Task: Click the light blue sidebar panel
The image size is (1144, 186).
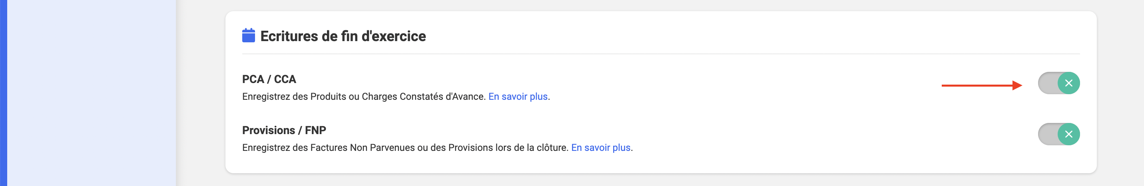Action: click(92, 93)
